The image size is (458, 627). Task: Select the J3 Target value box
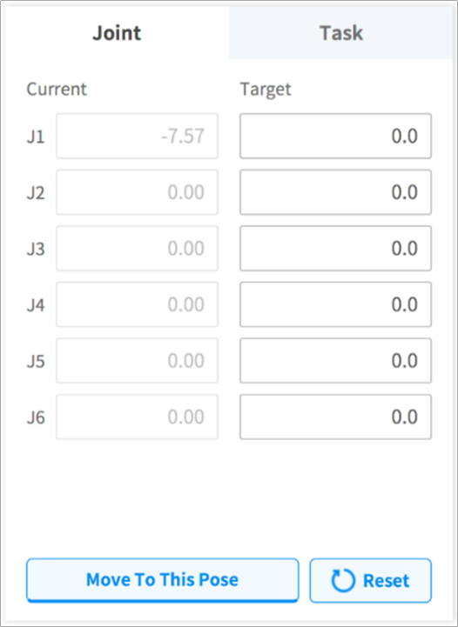click(335, 249)
